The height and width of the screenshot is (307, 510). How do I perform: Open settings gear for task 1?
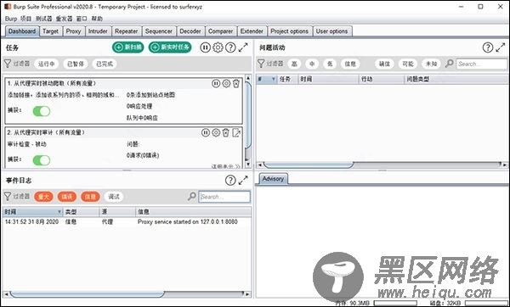[x=226, y=83]
